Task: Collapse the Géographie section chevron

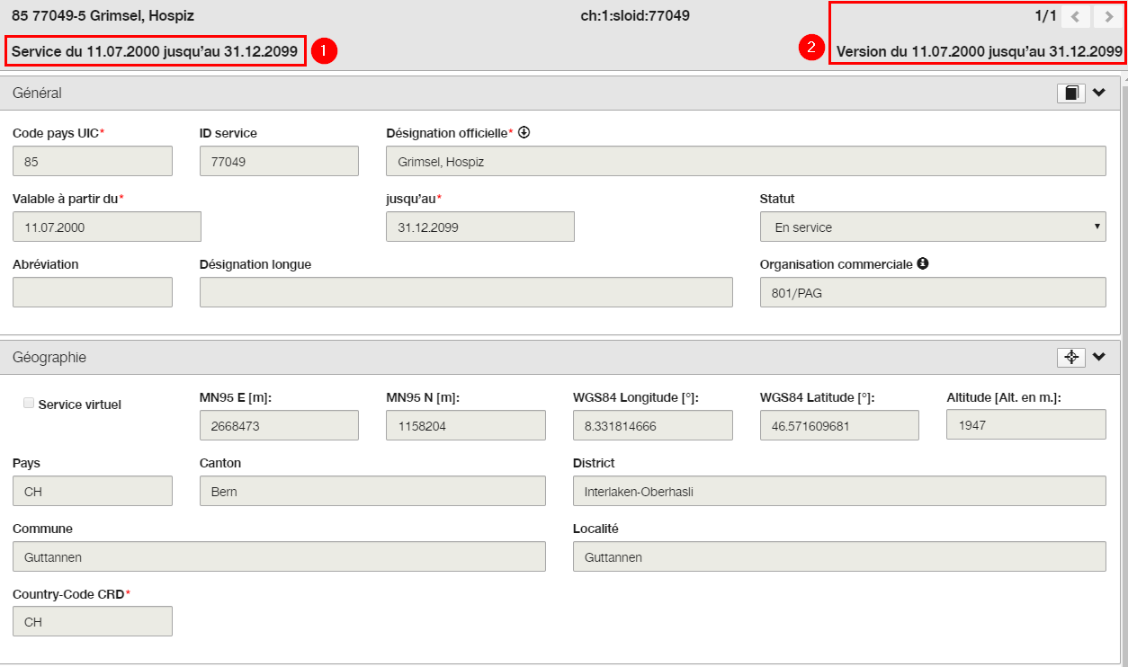Action: 1099,357
